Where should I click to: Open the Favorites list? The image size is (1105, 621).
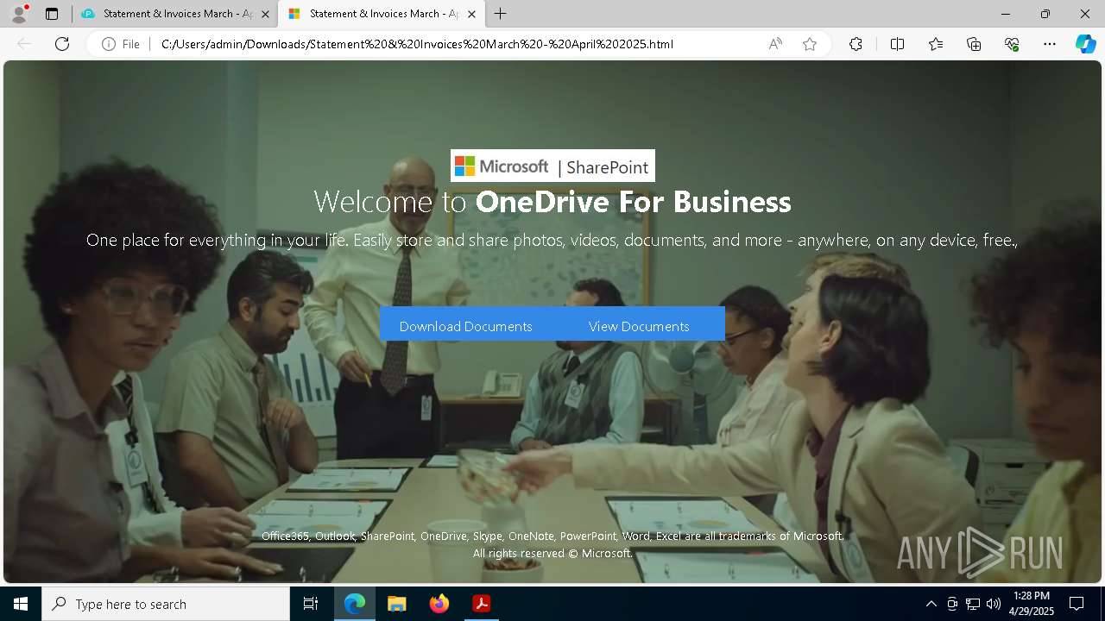(936, 44)
